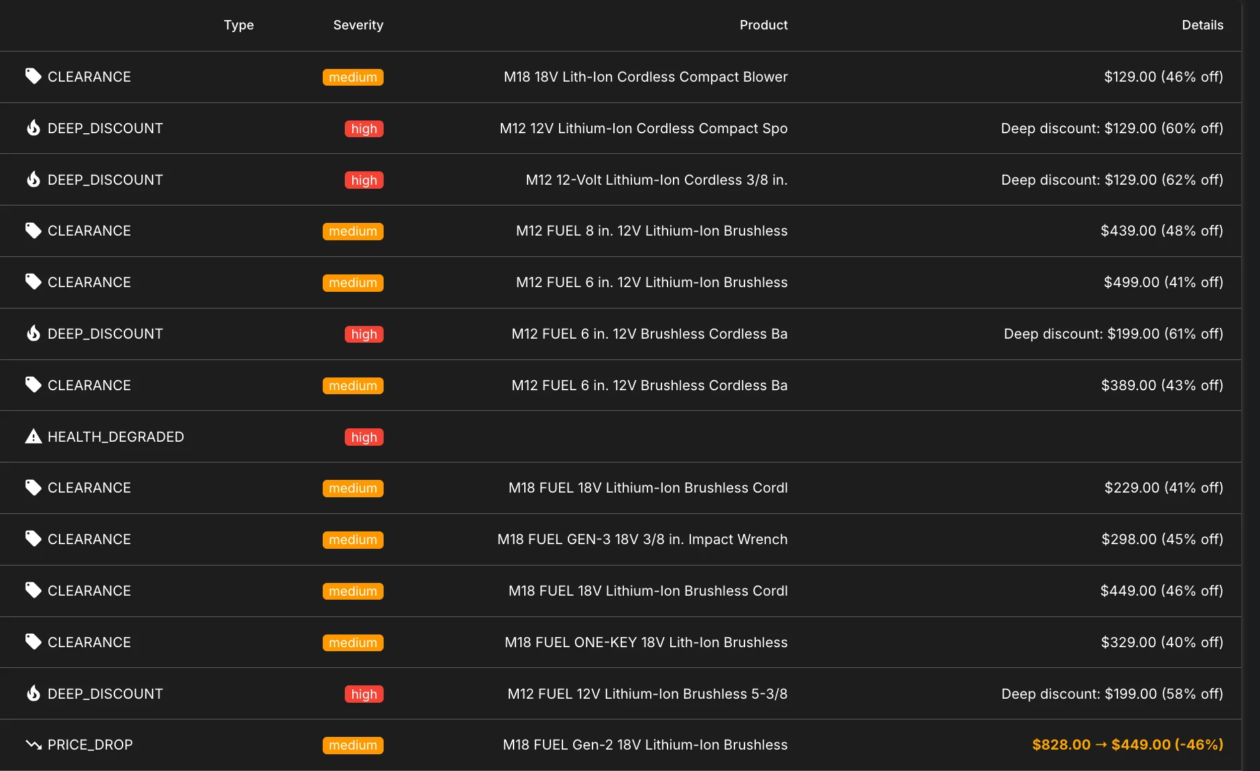Click the warning triangle icon beside HEALTH_DEGRADED
This screenshot has width=1260, height=771.
coord(33,436)
